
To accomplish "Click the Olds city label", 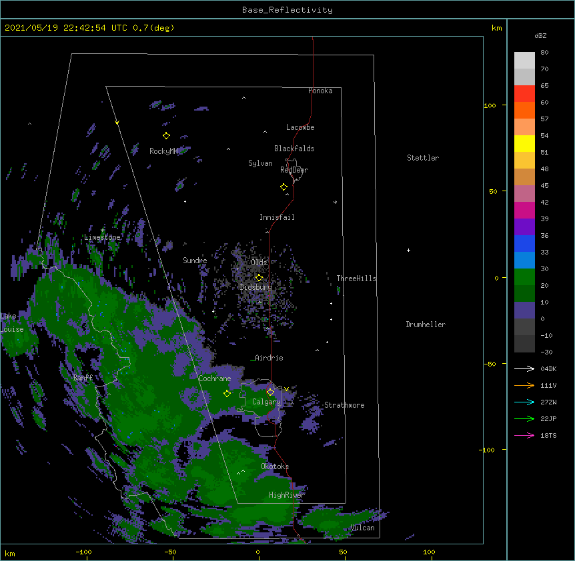I will [259, 263].
